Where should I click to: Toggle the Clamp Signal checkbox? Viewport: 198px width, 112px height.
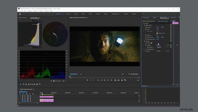coord(54,81)
